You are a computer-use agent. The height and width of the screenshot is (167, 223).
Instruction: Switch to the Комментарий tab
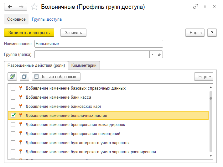coord(84,65)
